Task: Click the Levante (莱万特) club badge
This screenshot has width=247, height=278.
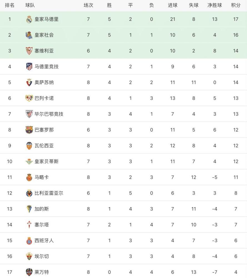Action: (x=29, y=272)
